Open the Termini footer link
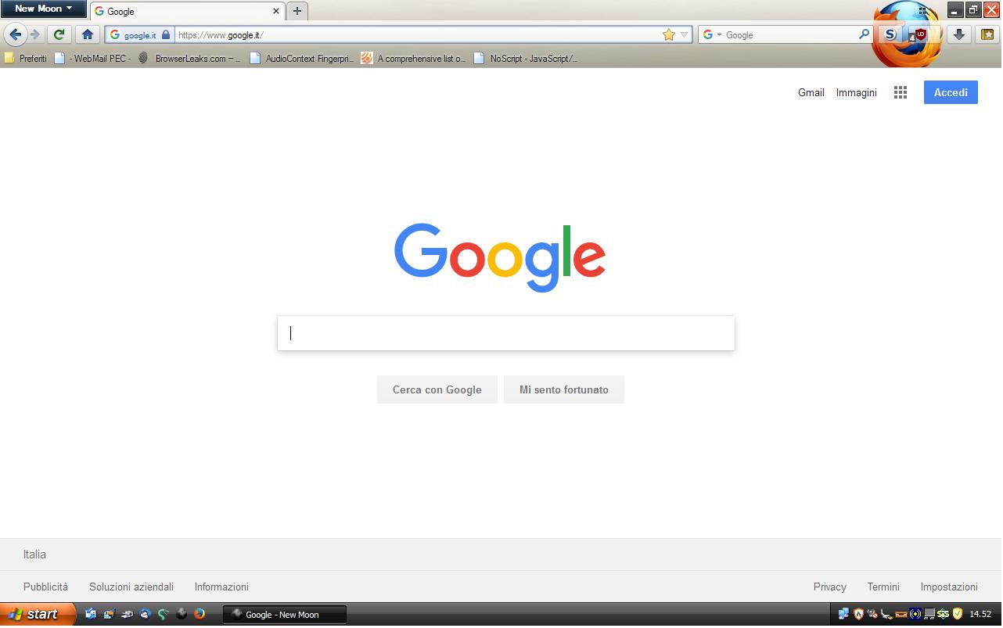 pyautogui.click(x=883, y=587)
